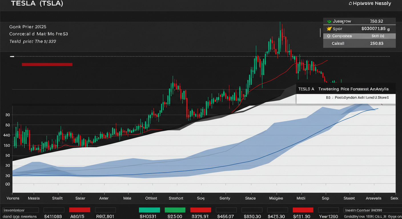
Task: Select the Serrly x-axis label
Action: (x=225, y=198)
